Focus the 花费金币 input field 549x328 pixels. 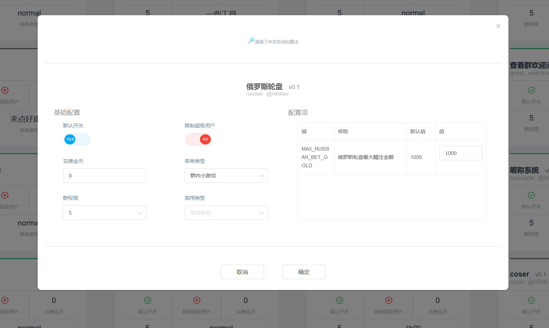104,176
